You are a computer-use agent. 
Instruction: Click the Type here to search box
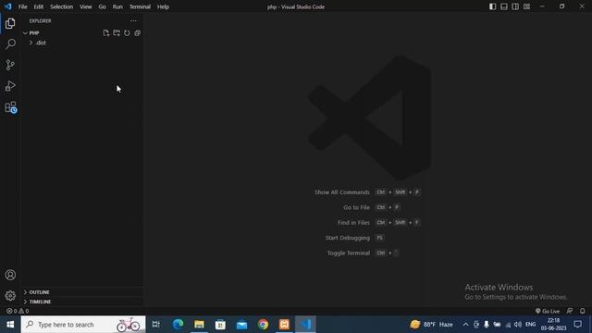coord(83,325)
